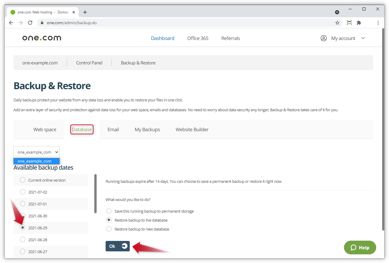This screenshot has height=263, width=389.
Task: Select 'Save this running backup to permanent storage'
Action: [109, 211]
